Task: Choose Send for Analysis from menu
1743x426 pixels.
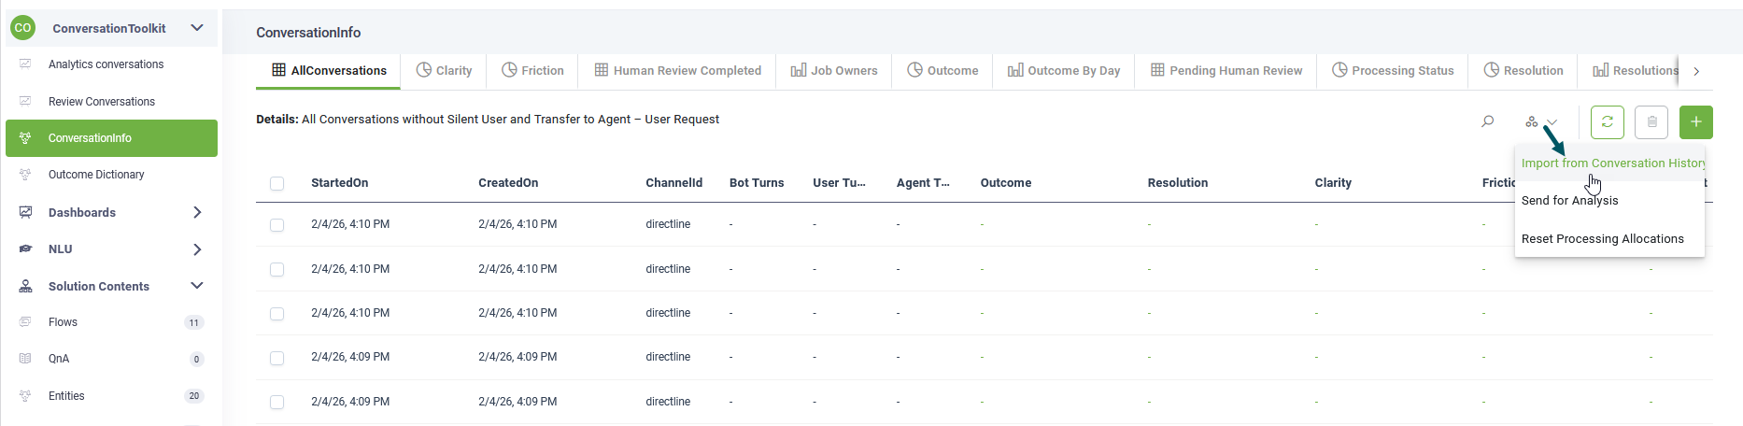Action: [1569, 201]
